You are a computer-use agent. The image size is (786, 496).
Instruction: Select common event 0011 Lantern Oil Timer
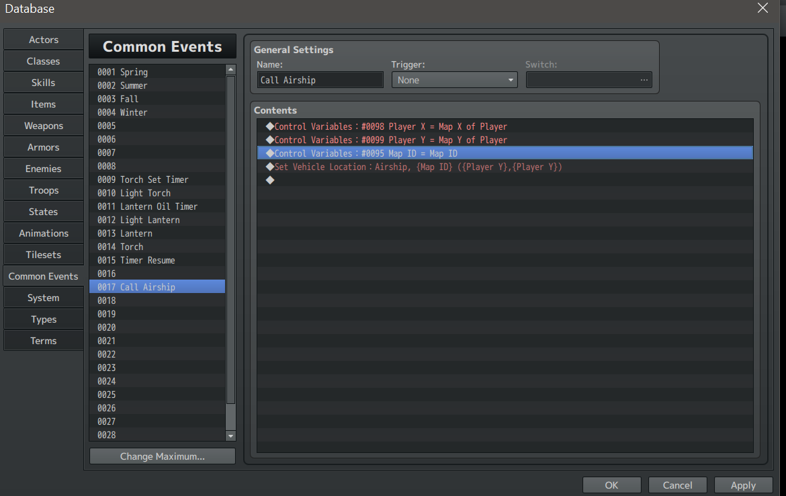tap(157, 206)
